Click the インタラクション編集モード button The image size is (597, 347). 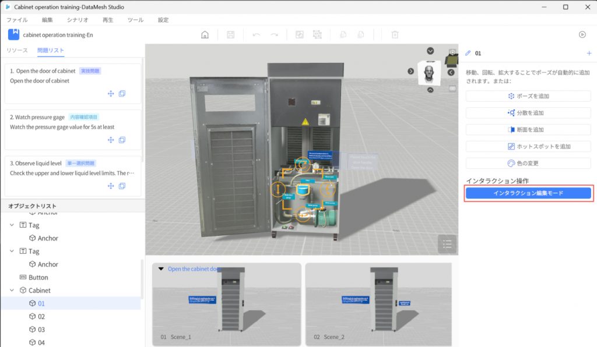(x=528, y=193)
